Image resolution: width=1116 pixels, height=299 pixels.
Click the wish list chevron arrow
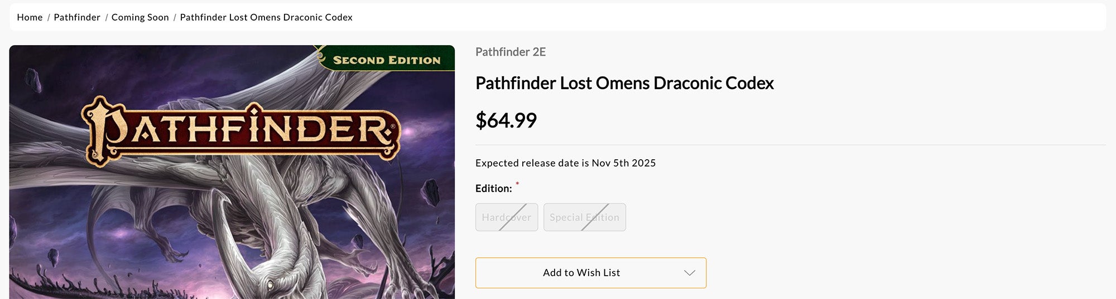tap(690, 273)
